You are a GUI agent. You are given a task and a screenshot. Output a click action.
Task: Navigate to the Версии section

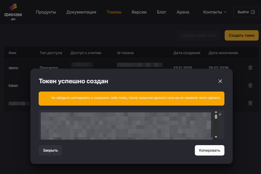(139, 12)
